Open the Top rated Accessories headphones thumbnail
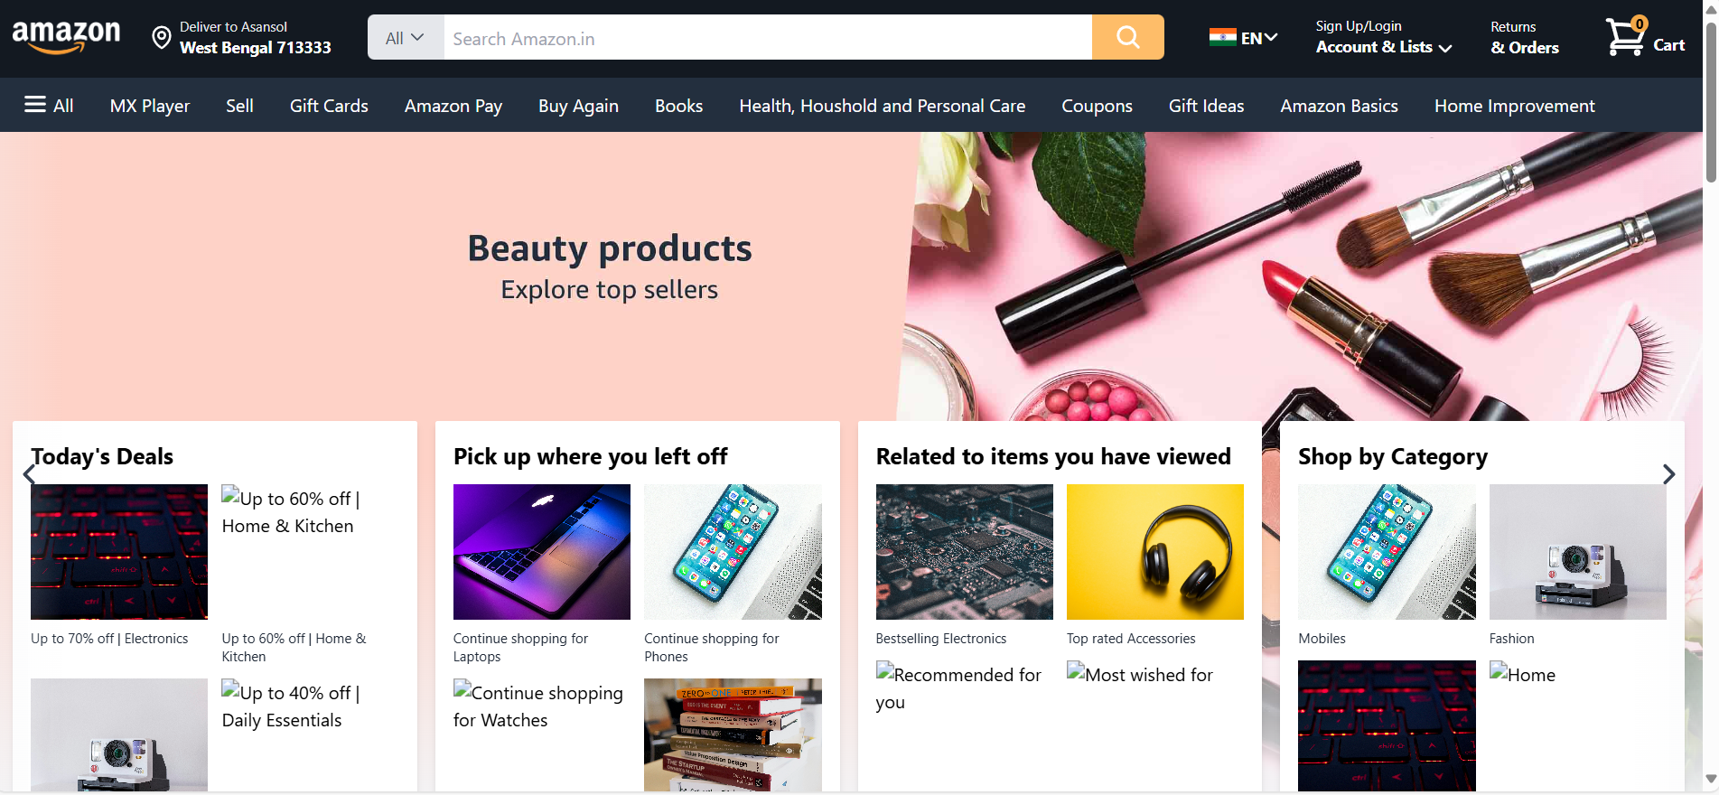 tap(1154, 552)
